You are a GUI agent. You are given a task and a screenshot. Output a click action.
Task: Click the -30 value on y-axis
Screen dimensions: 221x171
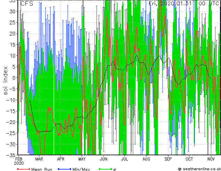pos(11,144)
